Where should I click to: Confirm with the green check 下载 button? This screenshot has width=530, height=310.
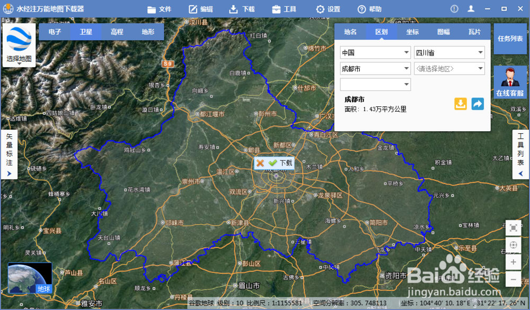(x=280, y=163)
